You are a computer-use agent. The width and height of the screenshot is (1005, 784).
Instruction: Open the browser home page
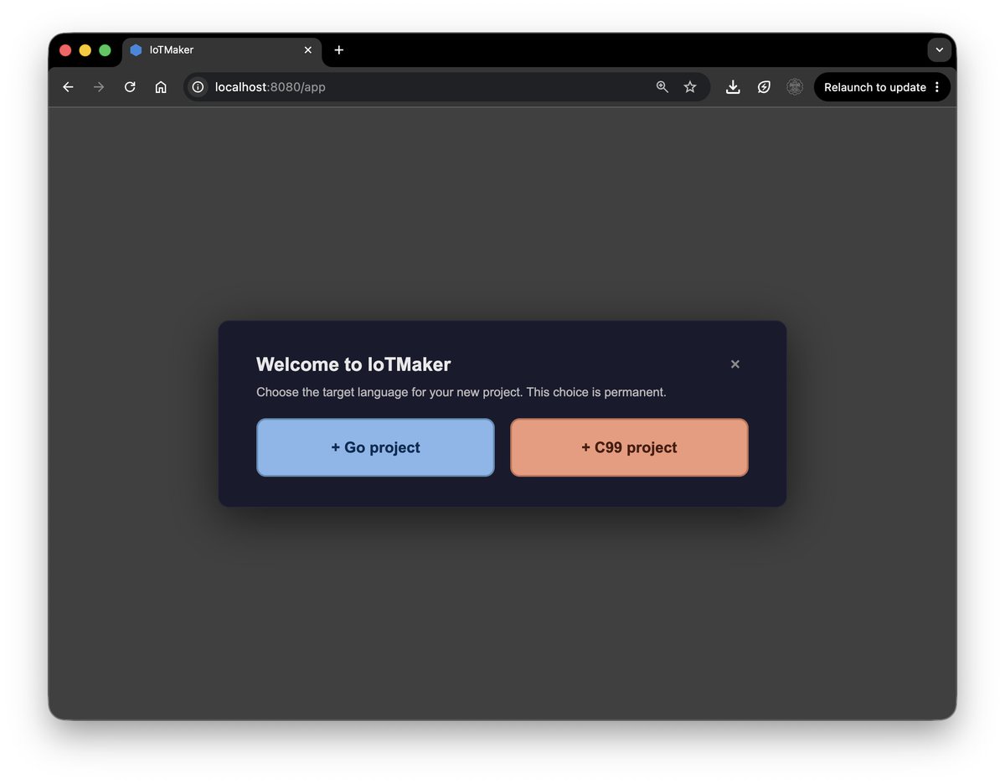pyautogui.click(x=161, y=87)
